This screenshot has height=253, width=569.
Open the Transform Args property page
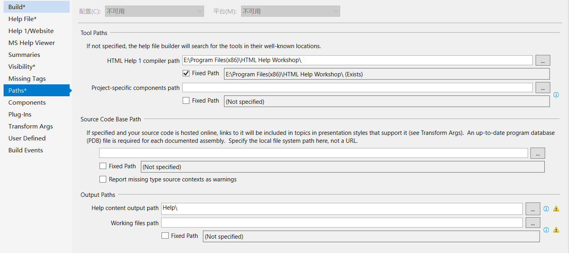pyautogui.click(x=31, y=127)
